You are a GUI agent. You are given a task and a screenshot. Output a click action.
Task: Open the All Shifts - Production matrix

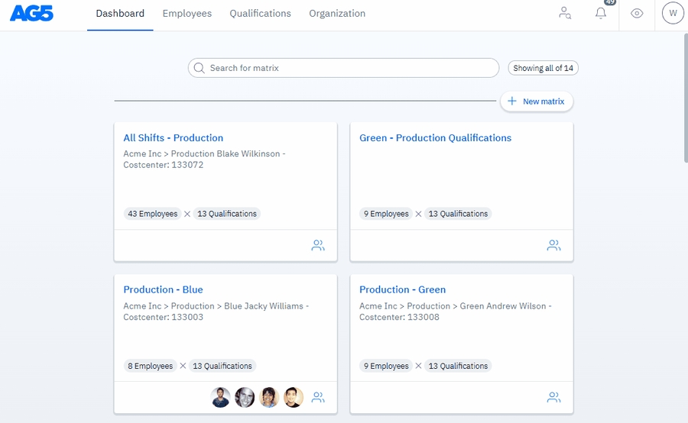(174, 138)
